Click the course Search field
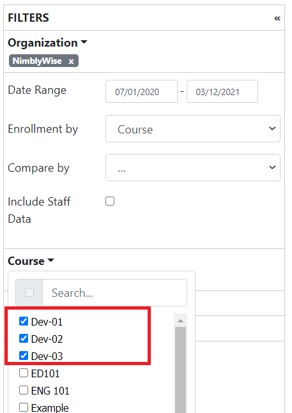The image size is (292, 413). 114,292
